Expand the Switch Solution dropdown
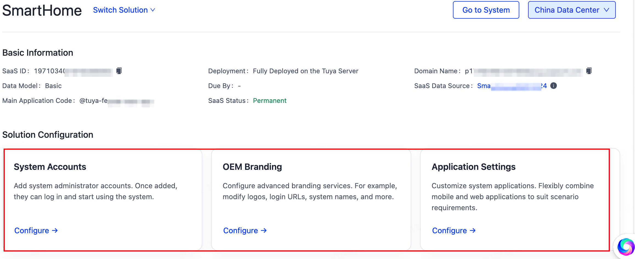 [x=124, y=10]
